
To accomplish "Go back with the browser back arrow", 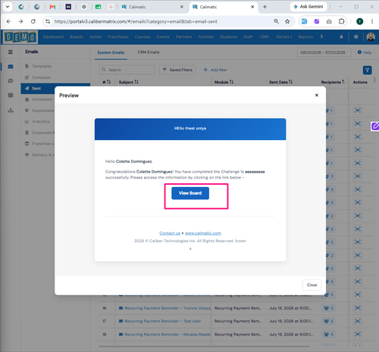I will [x=8, y=21].
